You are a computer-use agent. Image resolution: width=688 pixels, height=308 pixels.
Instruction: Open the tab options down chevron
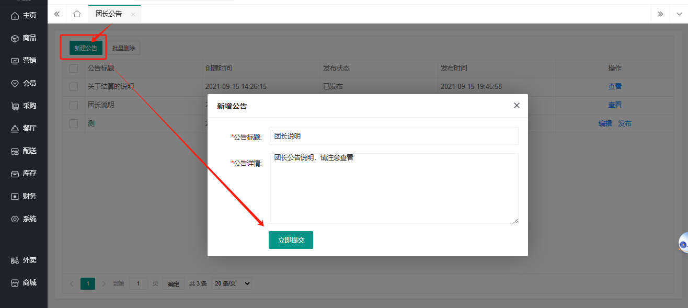pyautogui.click(x=679, y=14)
